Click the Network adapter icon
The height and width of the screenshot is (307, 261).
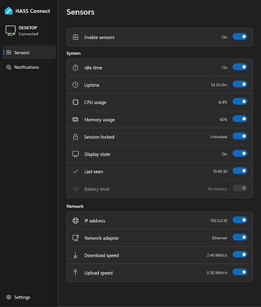(x=76, y=238)
